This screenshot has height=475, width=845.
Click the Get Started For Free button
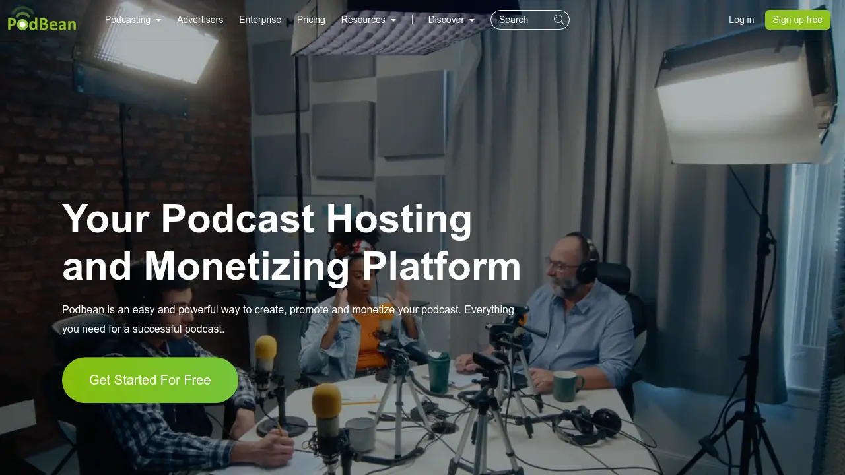150,380
